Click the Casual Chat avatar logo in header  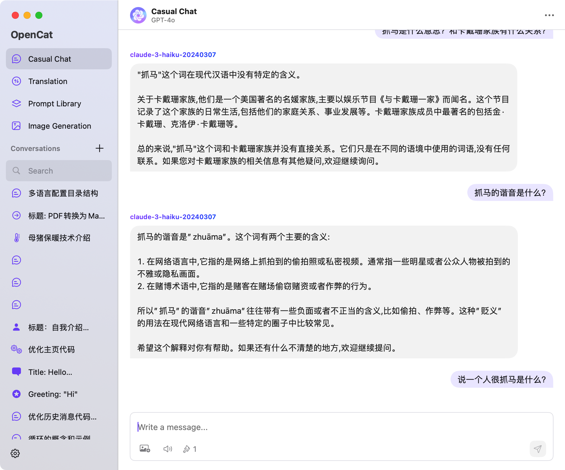(x=138, y=15)
